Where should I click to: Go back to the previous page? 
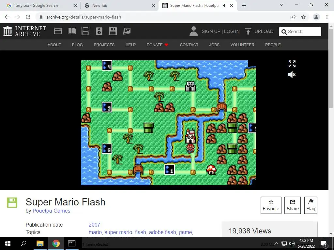click(7, 17)
